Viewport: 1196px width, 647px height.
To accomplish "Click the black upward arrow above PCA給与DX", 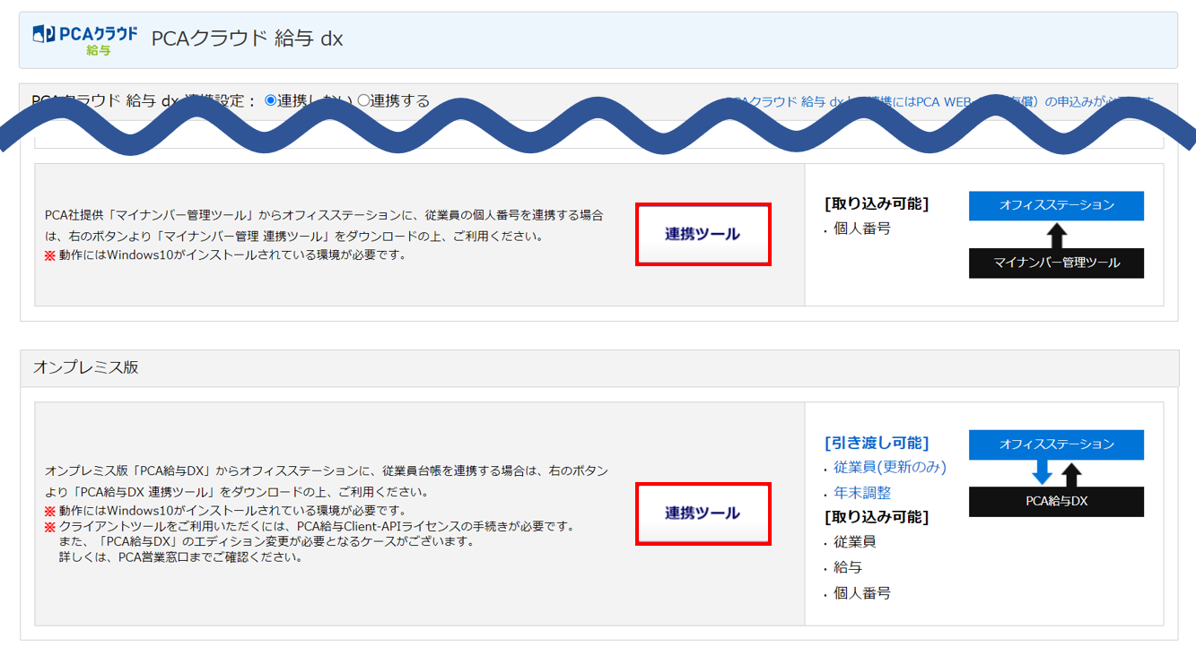I will [1071, 474].
